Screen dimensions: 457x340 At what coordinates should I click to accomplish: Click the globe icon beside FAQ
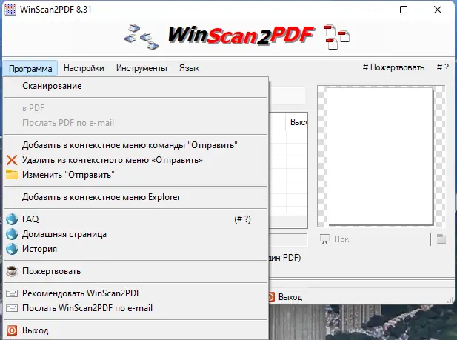point(12,219)
